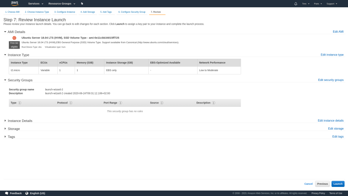
Task: Click the Edit instance details link
Action: click(331, 121)
